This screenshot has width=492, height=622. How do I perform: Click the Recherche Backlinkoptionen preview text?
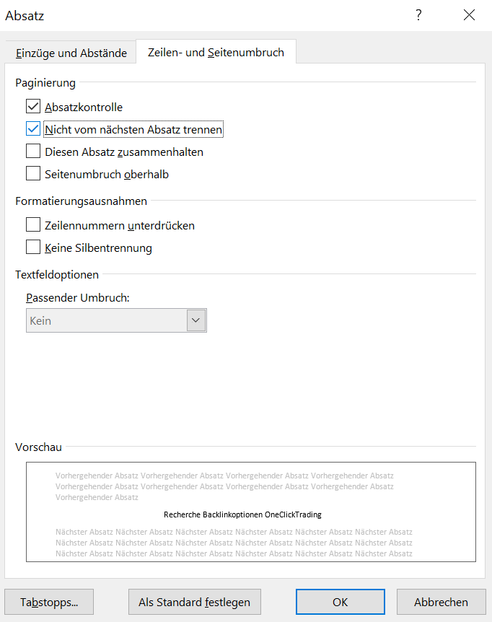(x=242, y=514)
